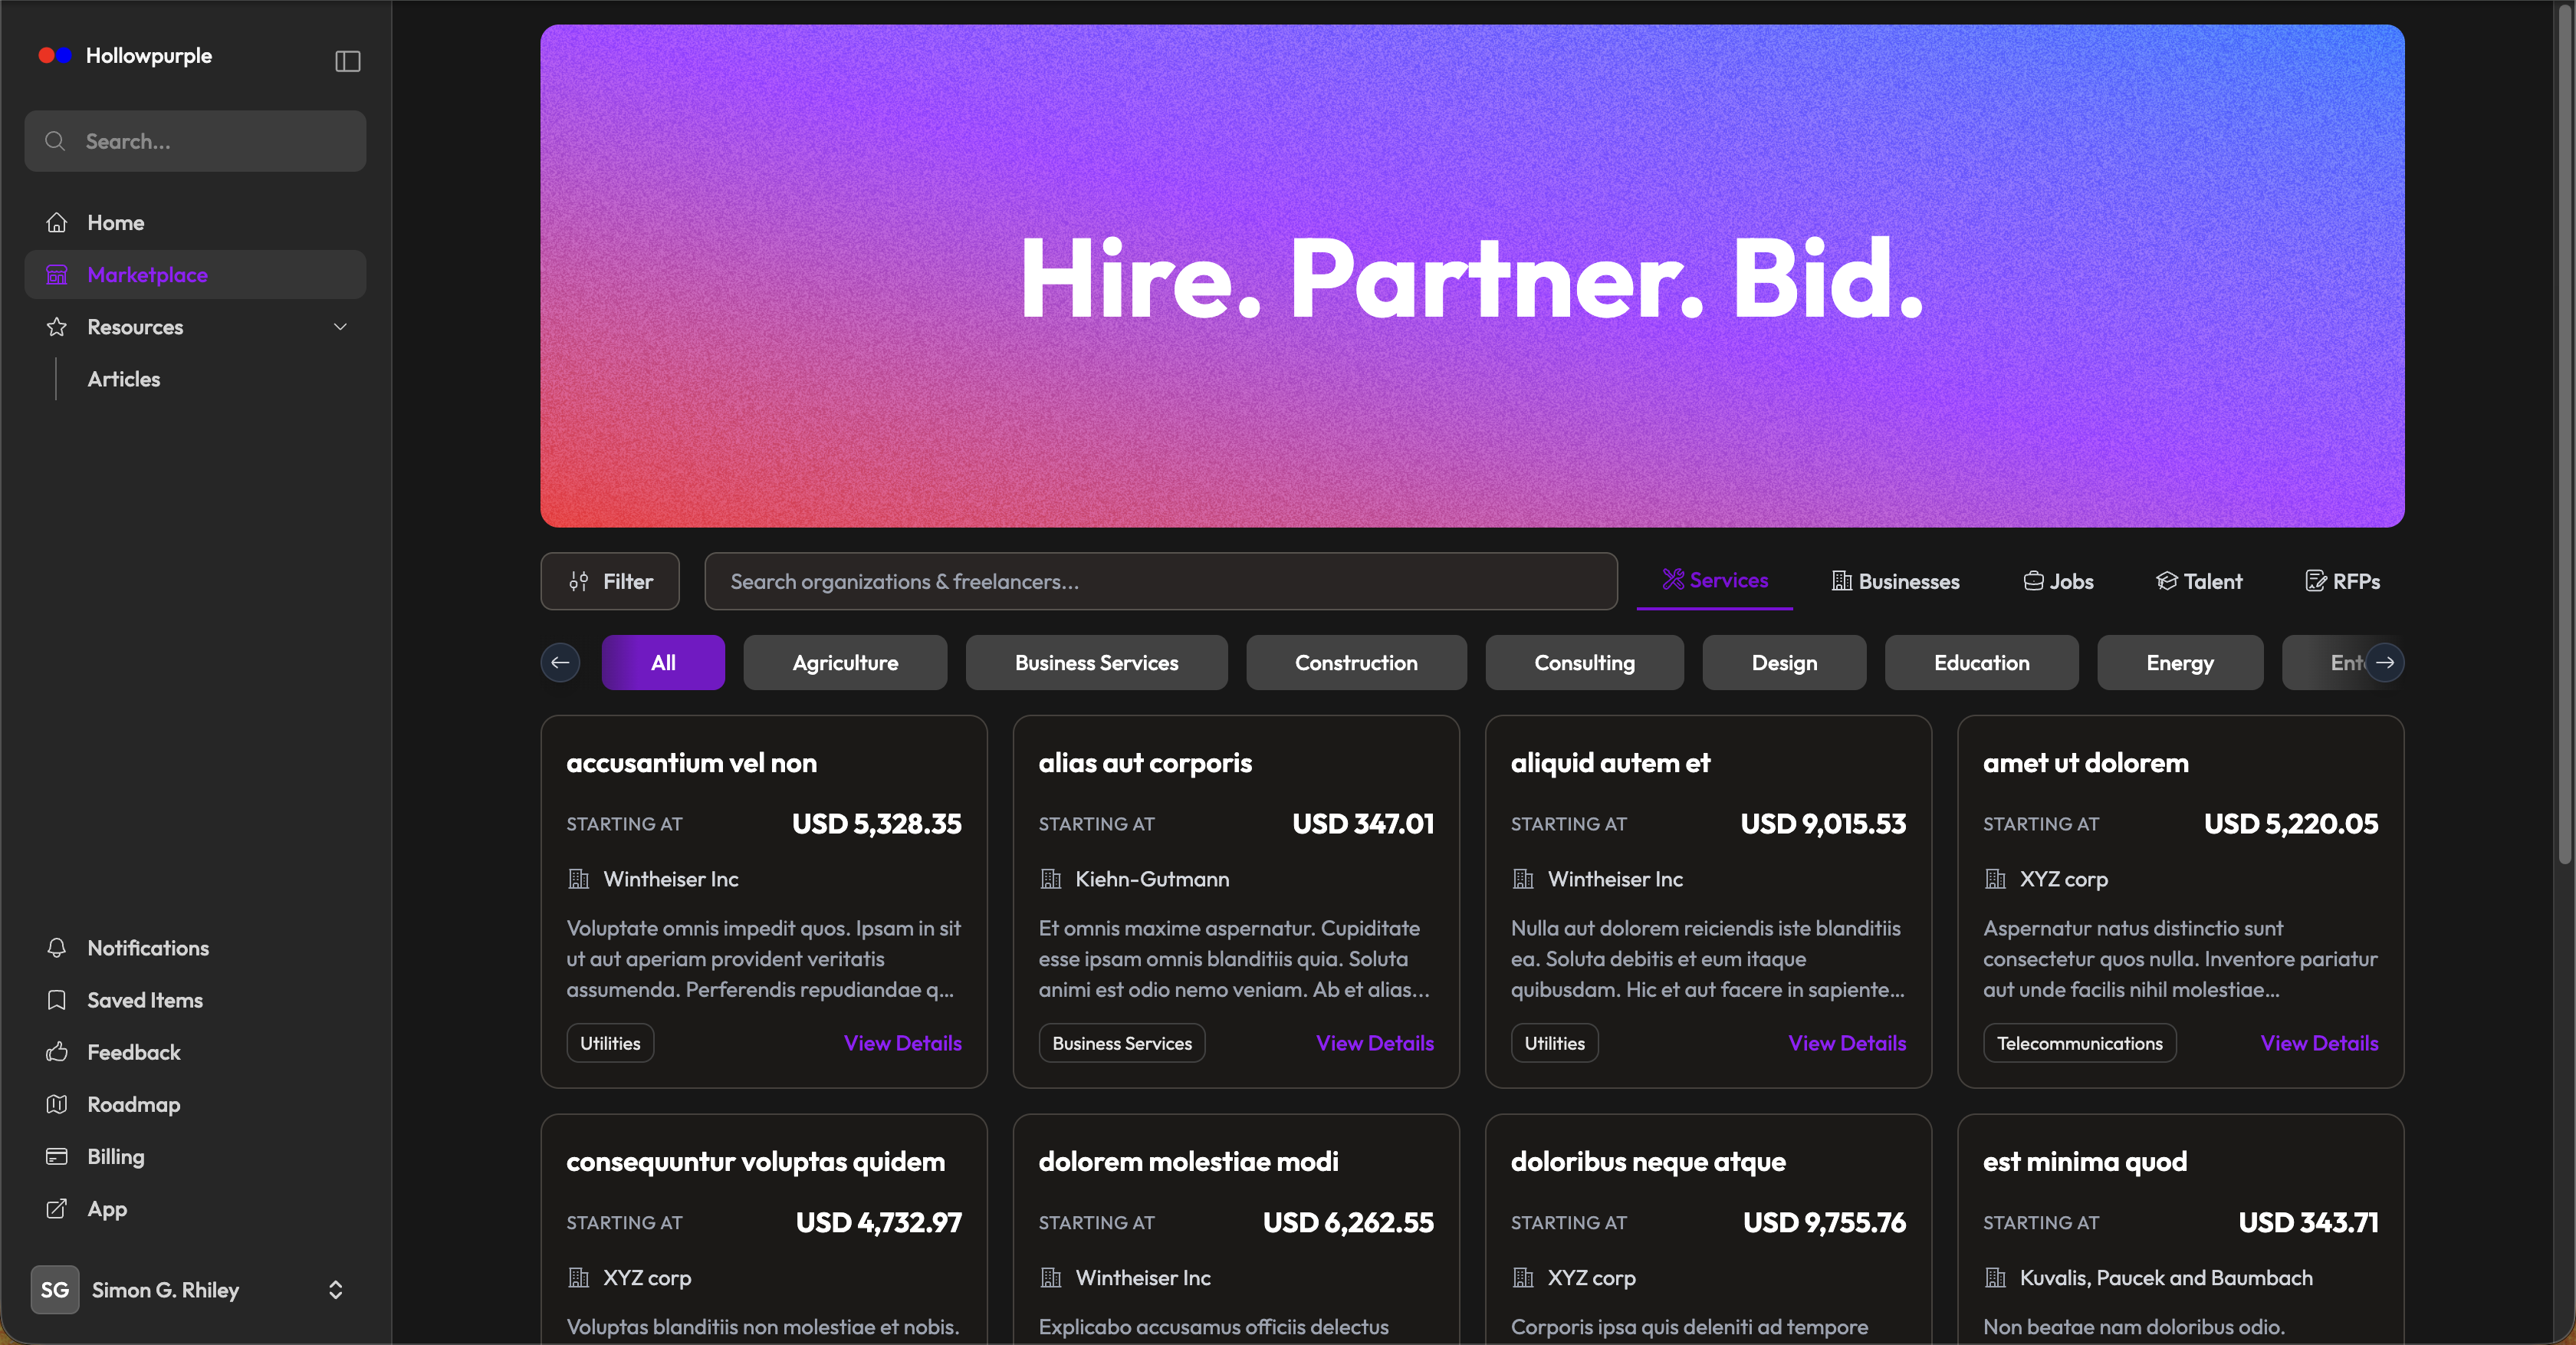Image resolution: width=2576 pixels, height=1345 pixels.
Task: View Details for aliquid autem et
Action: [1847, 1043]
